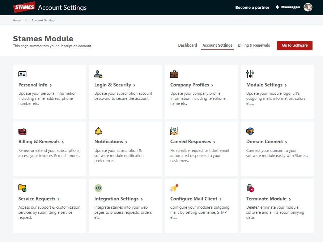This screenshot has width=323, height=242.
Task: Click 'Renew or extend your subscriptions' description
Action: [x=49, y=153]
